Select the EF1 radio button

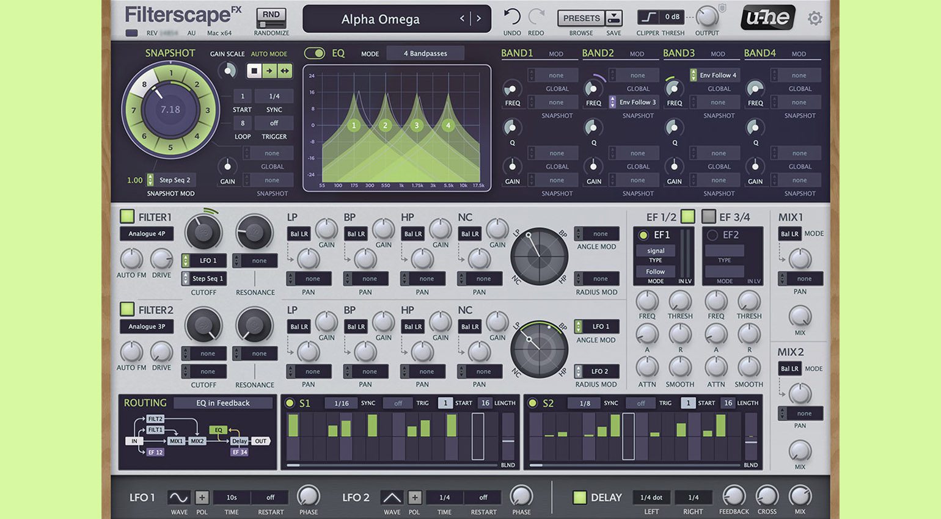point(643,235)
